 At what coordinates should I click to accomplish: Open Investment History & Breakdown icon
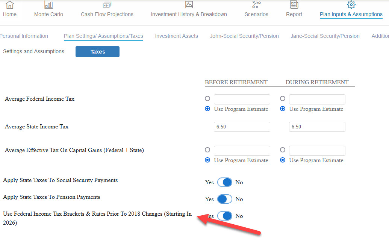click(x=189, y=5)
